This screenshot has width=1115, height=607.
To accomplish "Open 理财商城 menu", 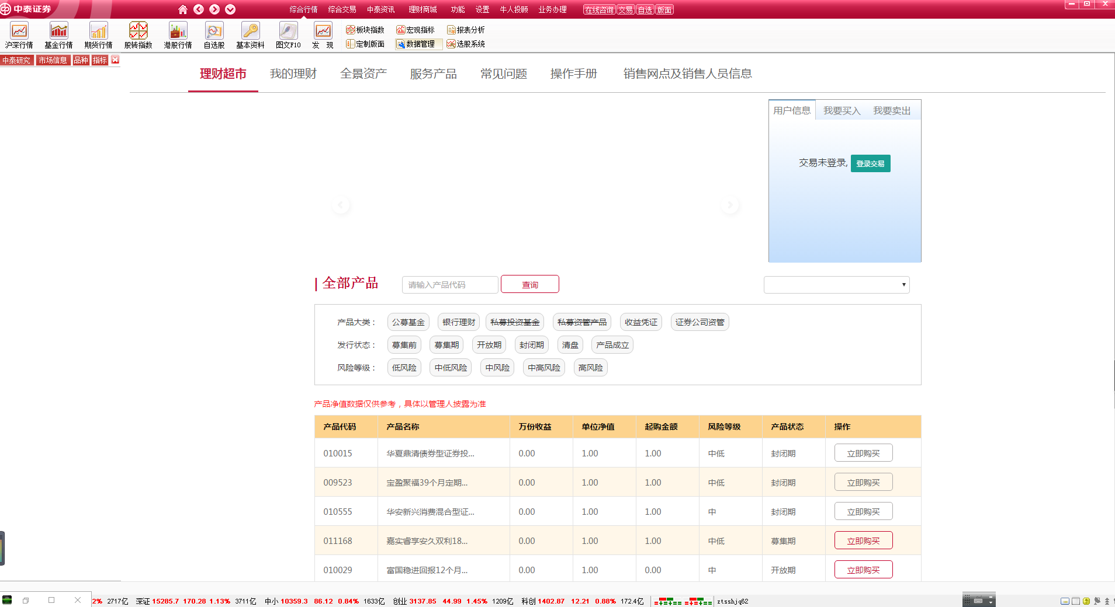I will point(423,9).
